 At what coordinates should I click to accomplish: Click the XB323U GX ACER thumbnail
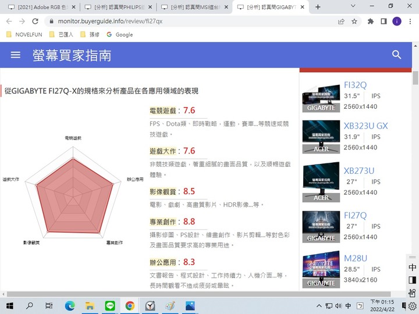[x=321, y=137]
